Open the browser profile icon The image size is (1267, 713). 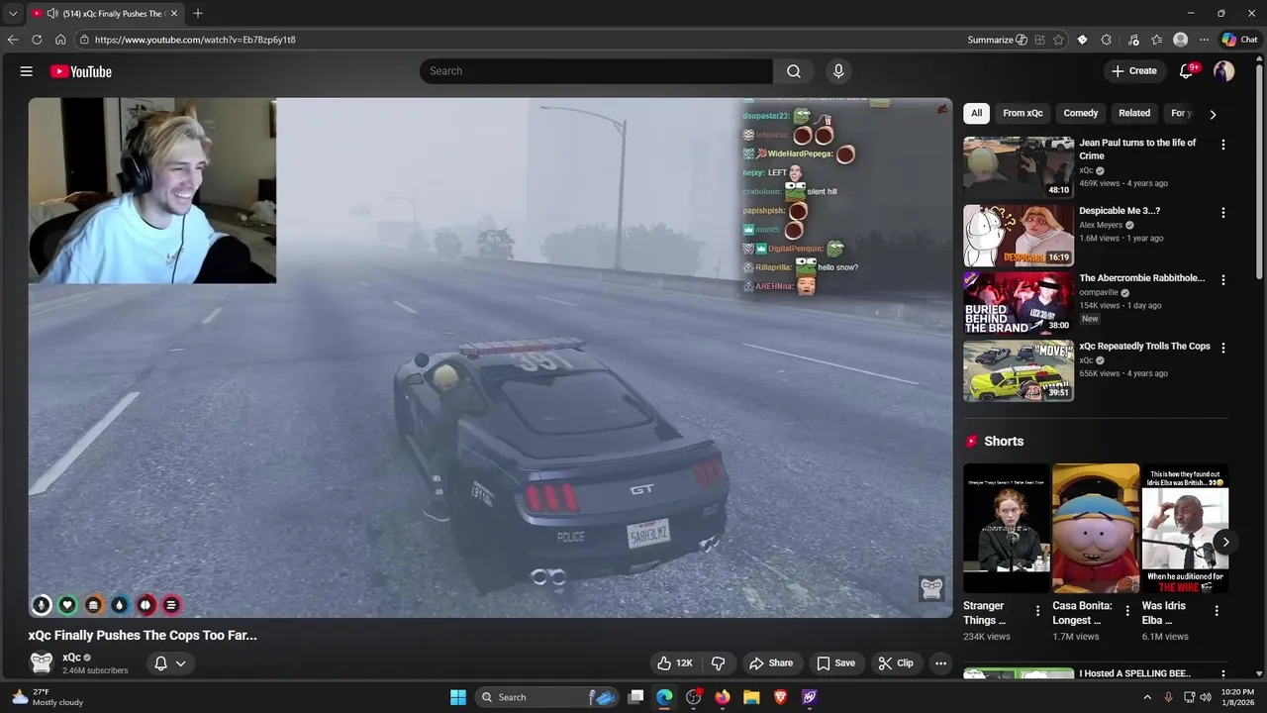tap(1180, 40)
